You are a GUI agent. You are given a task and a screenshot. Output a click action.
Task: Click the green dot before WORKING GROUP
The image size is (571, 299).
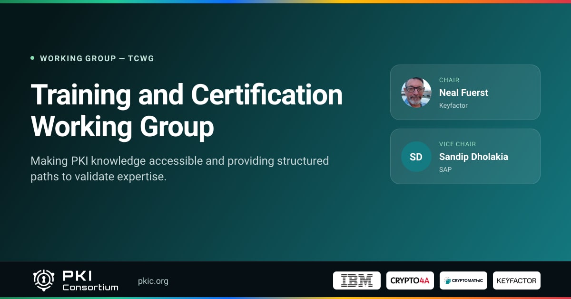click(32, 58)
